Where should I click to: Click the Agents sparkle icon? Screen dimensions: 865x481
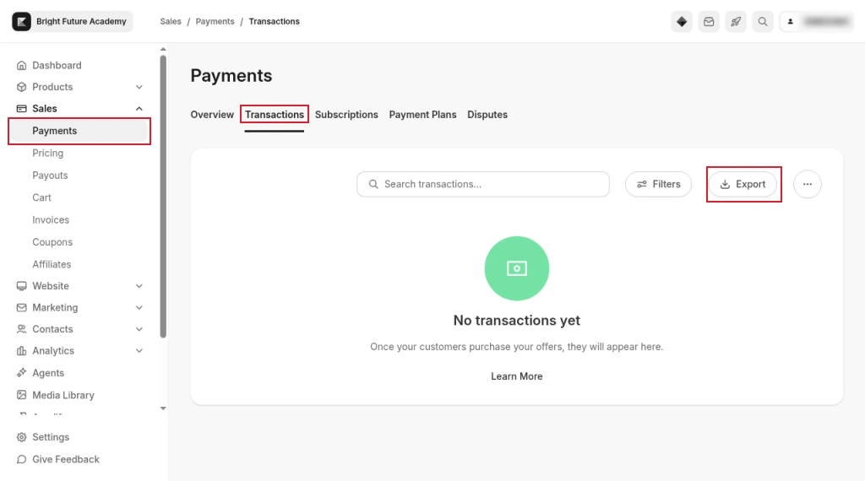pos(21,373)
